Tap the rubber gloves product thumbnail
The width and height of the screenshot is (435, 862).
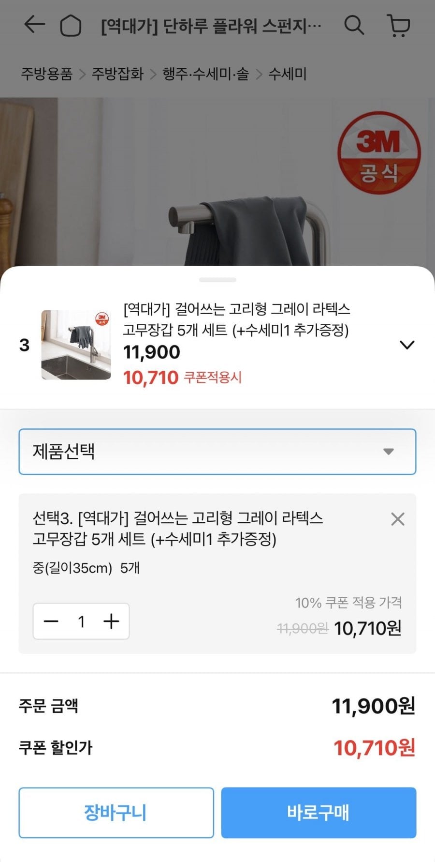[x=76, y=345]
